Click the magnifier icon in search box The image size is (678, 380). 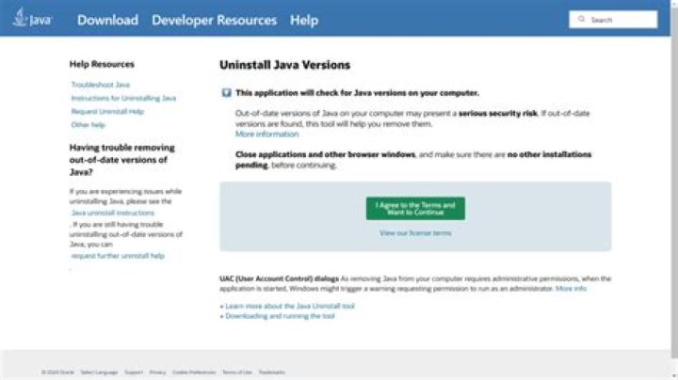(581, 19)
